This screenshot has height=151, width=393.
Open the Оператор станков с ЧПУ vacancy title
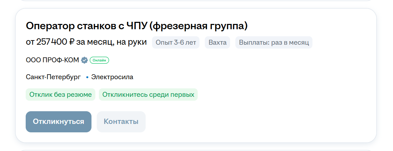coord(137,26)
